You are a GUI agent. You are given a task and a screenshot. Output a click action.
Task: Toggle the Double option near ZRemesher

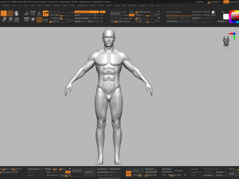(125, 15)
